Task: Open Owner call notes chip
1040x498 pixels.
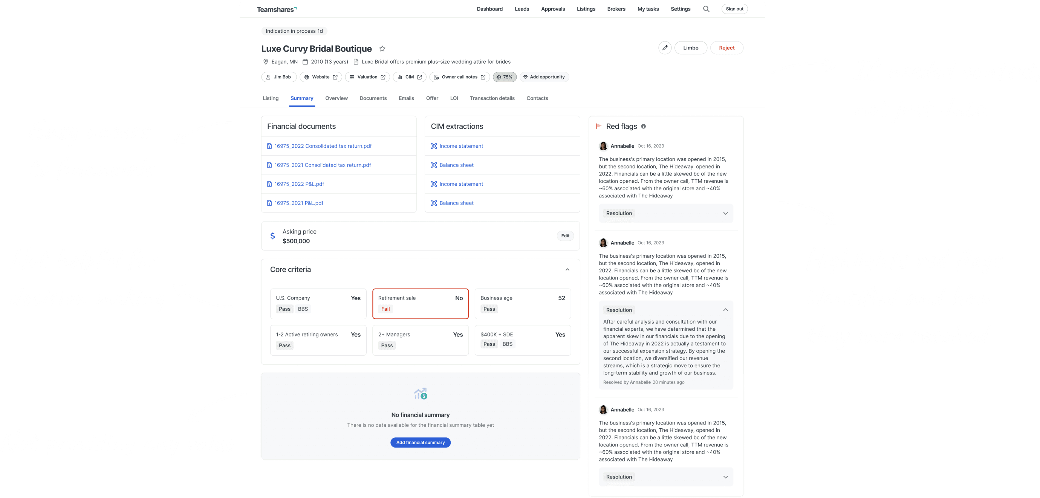Action: click(459, 77)
